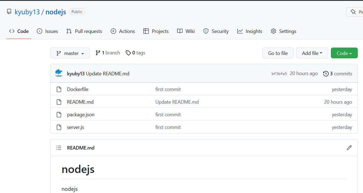Click the Insights graph icon
363x193 pixels.
coord(240,31)
